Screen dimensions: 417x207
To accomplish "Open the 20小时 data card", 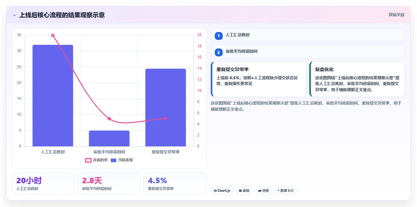I will pyautogui.click(x=43, y=184).
